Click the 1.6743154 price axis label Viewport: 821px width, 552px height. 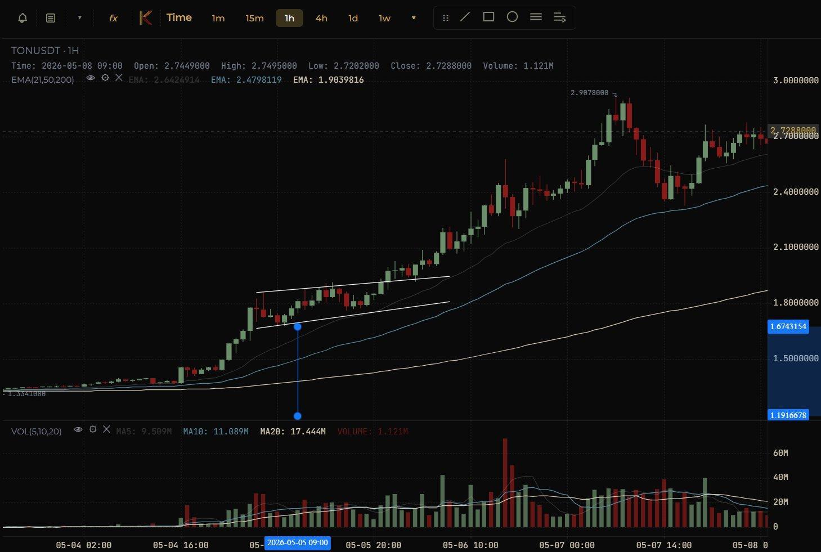tap(788, 326)
